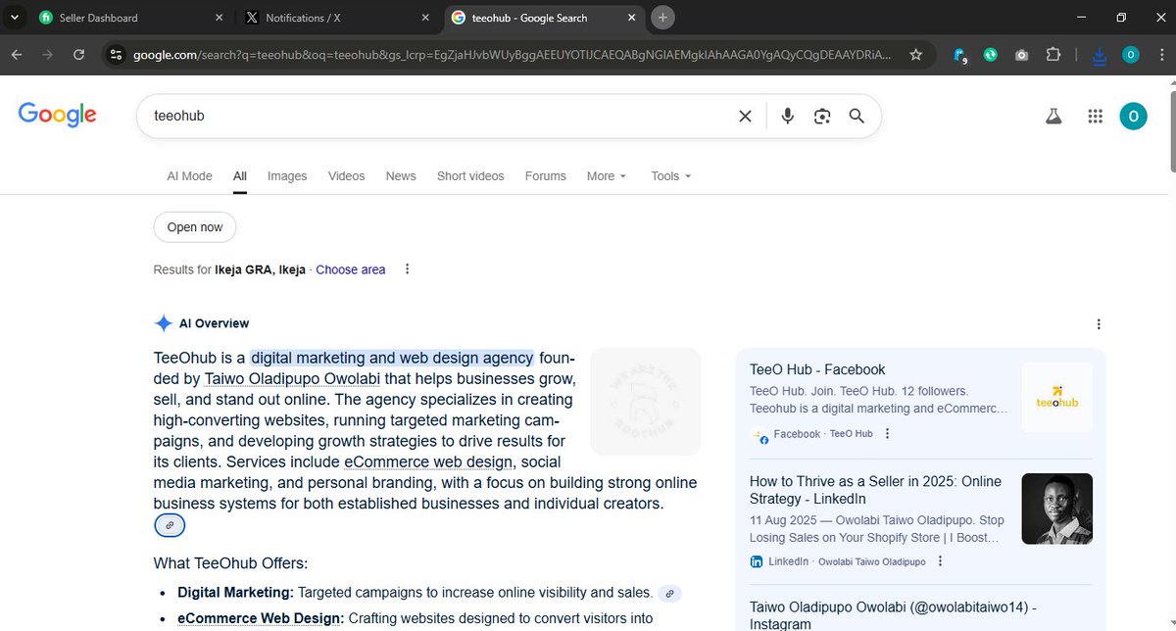Close the Notifications / X tab
Screen dimensions: 1176x631
point(425,18)
